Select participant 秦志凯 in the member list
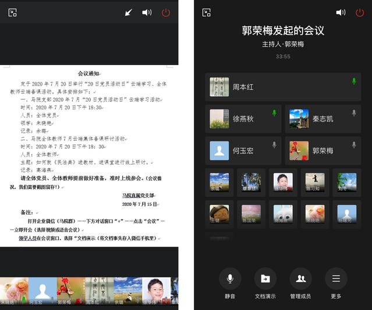Image resolution: width=372 pixels, height=310 pixels. pyautogui.click(x=323, y=119)
